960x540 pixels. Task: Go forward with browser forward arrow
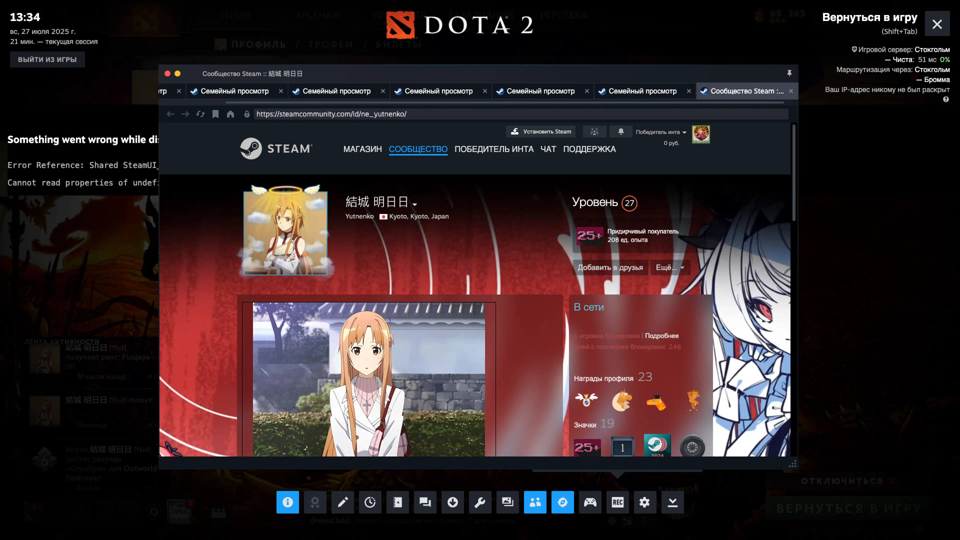click(x=185, y=114)
